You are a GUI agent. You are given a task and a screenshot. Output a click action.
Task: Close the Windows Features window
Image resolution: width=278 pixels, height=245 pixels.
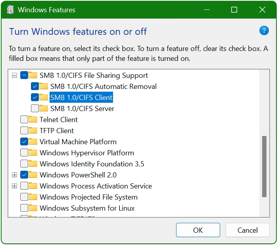click(262, 10)
